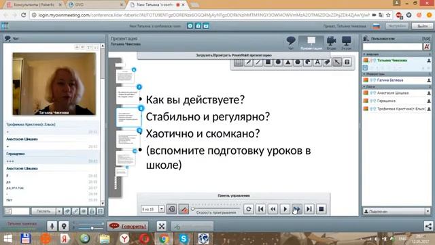
Task: Open the Chat view icon in presentation header
Action: tap(290, 42)
